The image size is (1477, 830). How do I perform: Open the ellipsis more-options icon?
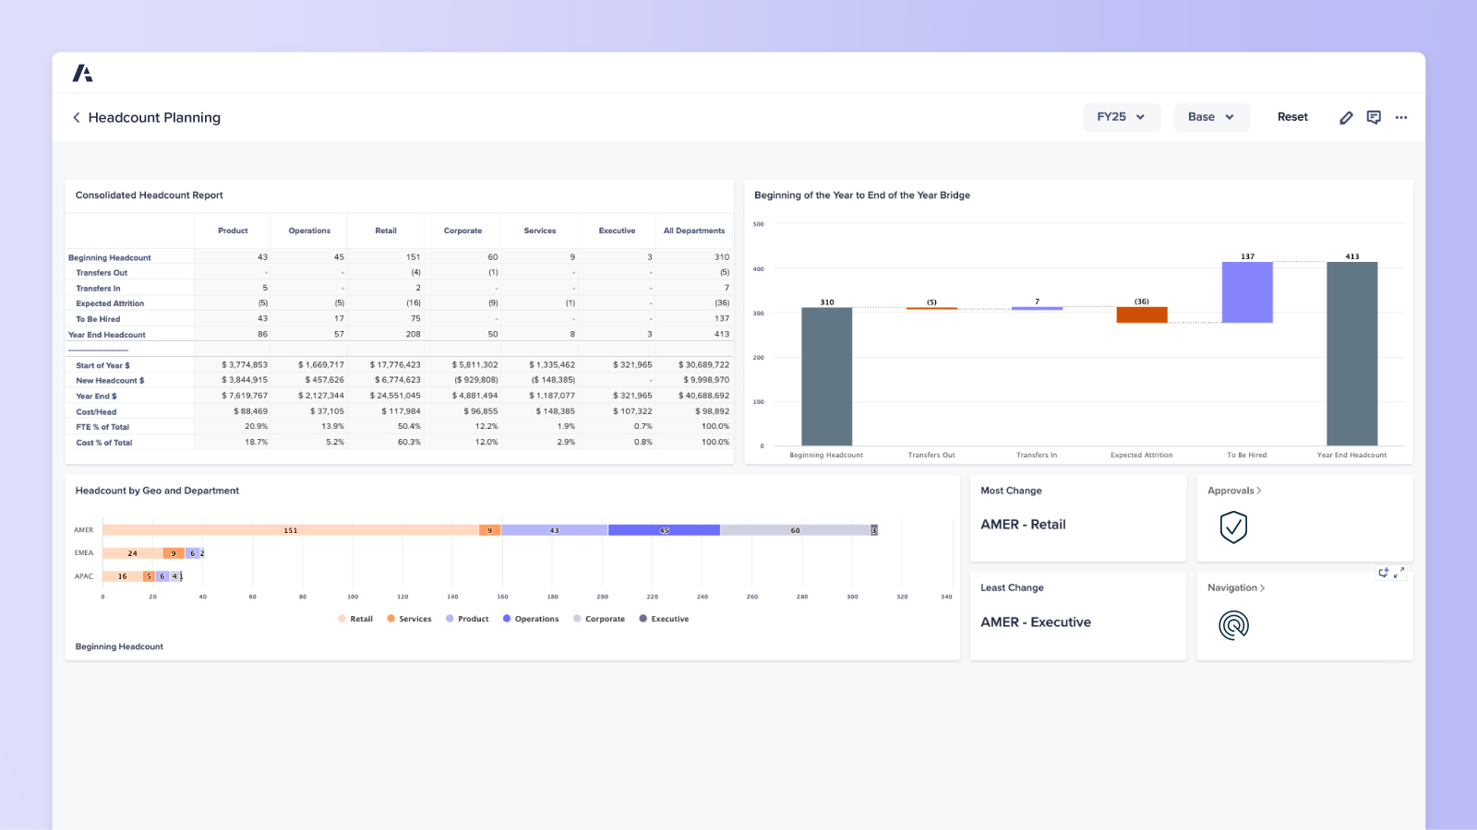tap(1401, 117)
